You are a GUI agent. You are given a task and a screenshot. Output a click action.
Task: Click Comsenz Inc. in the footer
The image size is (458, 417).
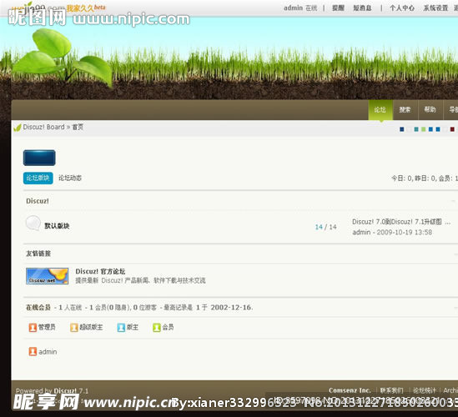(x=350, y=390)
